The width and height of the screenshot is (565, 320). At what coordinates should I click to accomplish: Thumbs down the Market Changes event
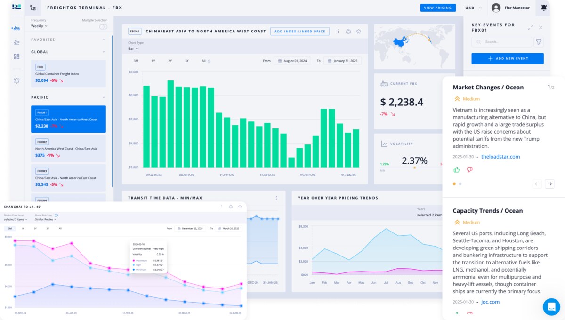469,169
